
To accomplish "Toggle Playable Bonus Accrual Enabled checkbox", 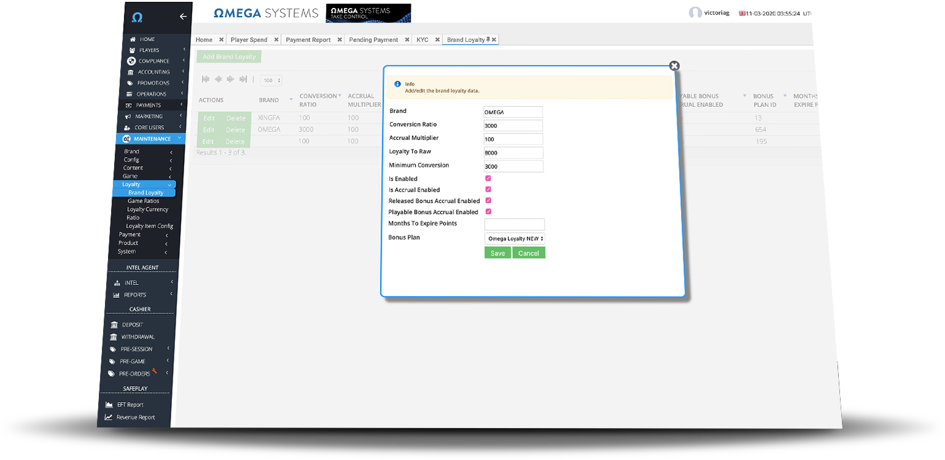I will [488, 211].
